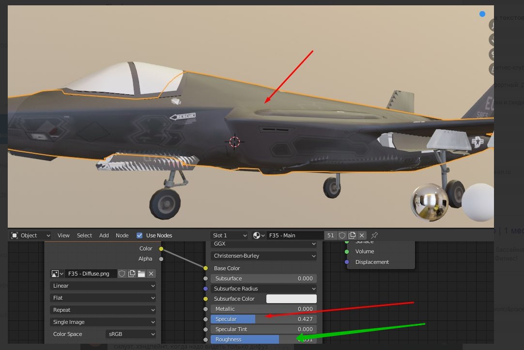Open the sRGB Color Space dropdown
Viewport: 524px width, 350px height.
point(131,334)
